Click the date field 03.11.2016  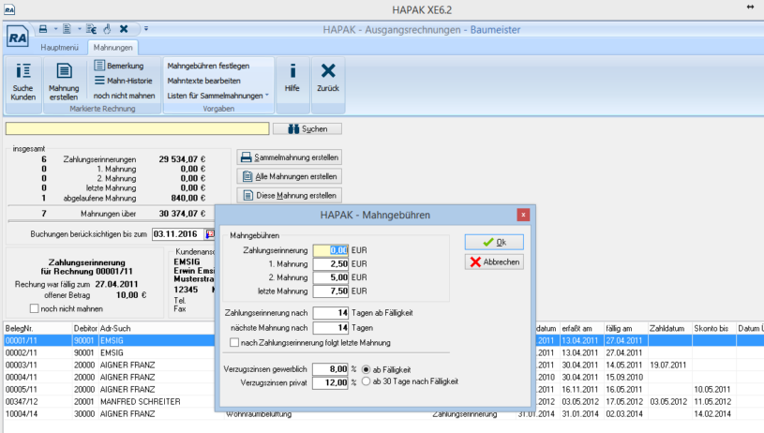pos(177,234)
